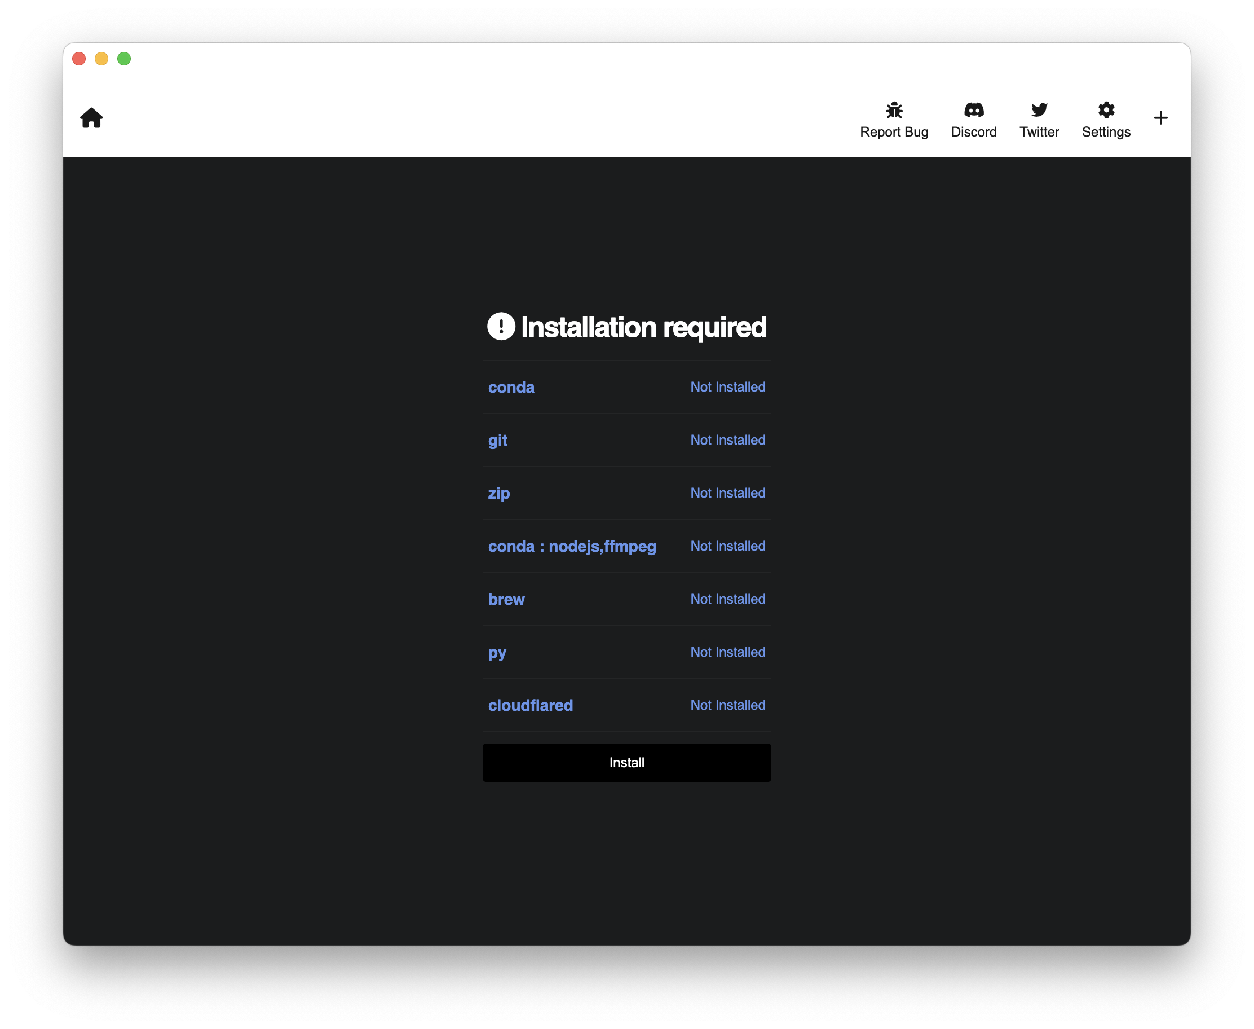Click the exclamation warning icon
Screen dimensions: 1254x1029
point(501,327)
